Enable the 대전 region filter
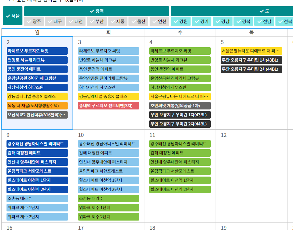Image resolution: width=293 pixels, height=230 pixels. click(x=76, y=22)
